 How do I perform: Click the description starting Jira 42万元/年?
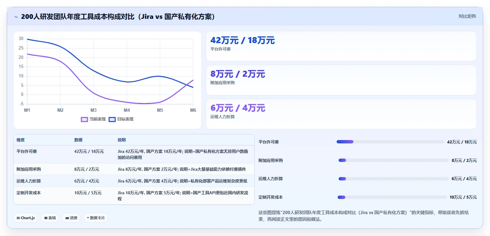[x=183, y=155]
